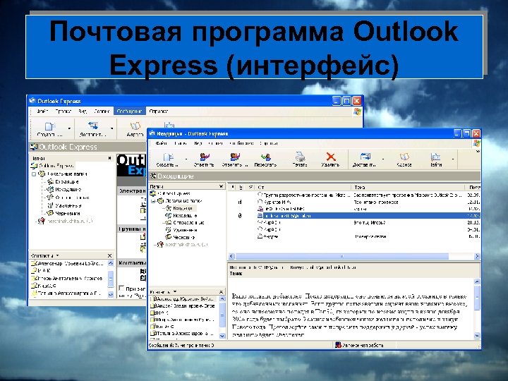Open Вид menu in Входящие window
508x381 pixels.
coord(198,143)
